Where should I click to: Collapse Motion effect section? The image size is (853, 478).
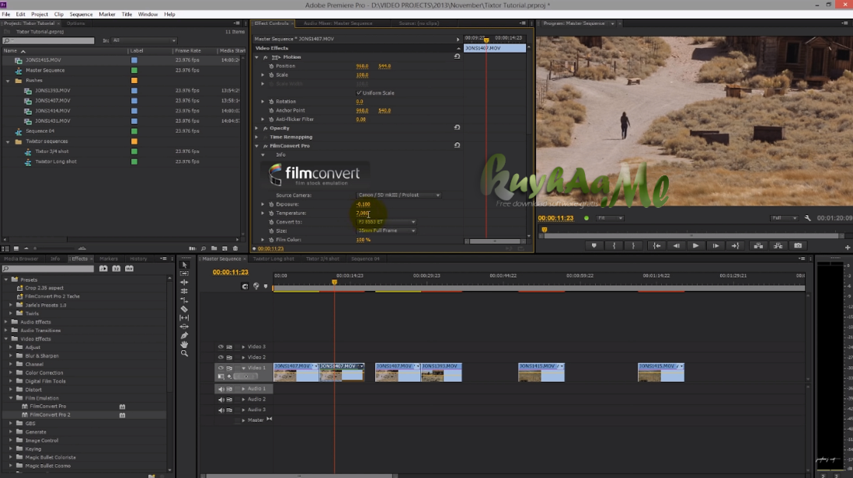point(257,57)
